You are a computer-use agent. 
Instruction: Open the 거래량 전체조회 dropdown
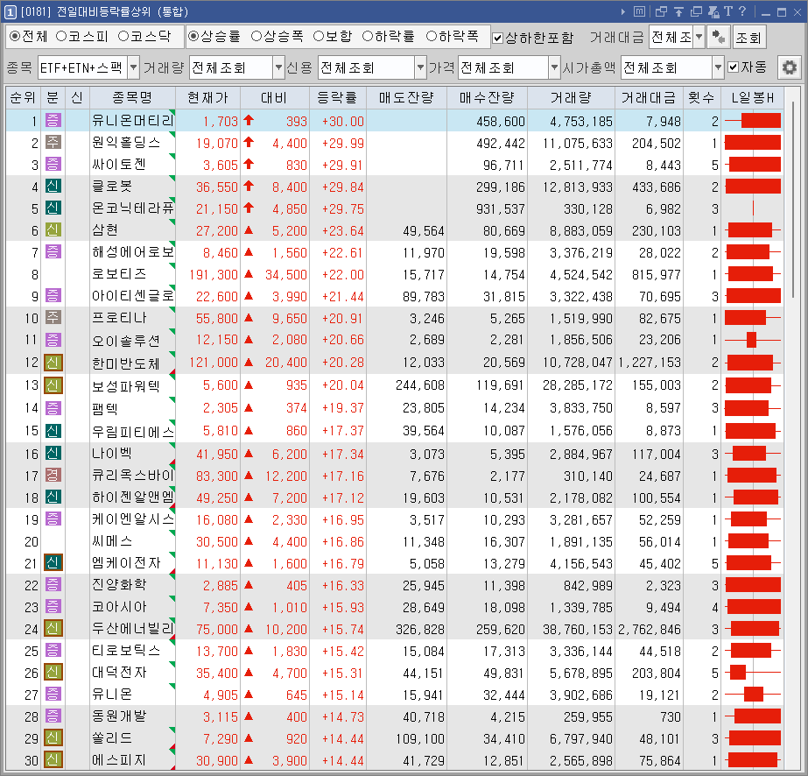click(x=278, y=67)
